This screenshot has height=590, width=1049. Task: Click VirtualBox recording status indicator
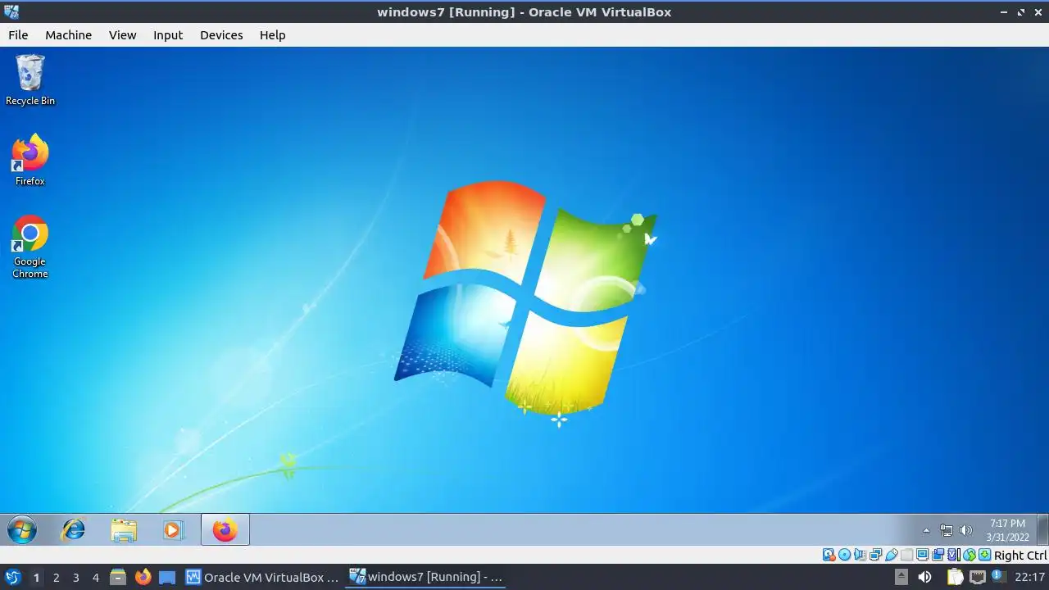click(938, 555)
